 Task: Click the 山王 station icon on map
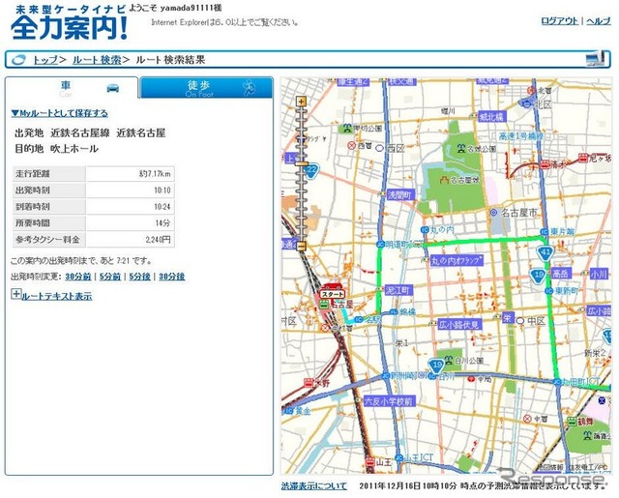370,461
